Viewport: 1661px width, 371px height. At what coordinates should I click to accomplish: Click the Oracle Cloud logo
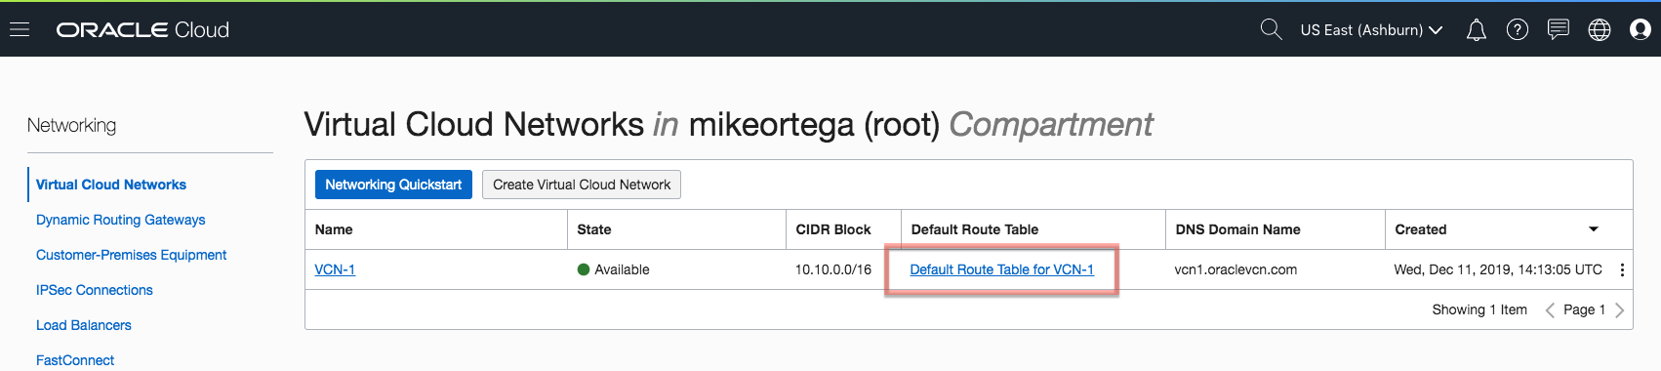(142, 30)
